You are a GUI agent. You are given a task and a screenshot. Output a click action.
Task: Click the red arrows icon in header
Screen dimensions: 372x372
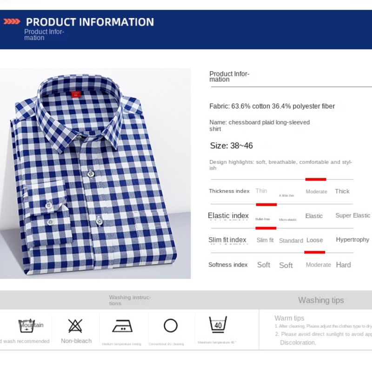pos(12,21)
